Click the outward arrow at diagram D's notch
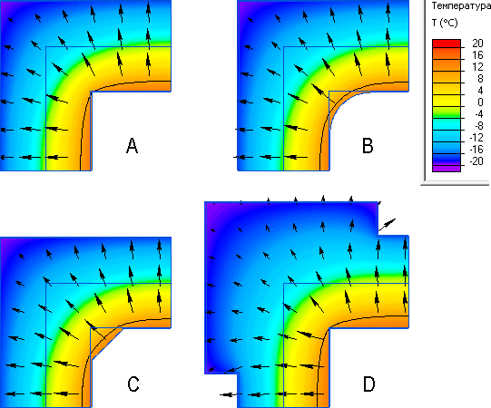 (387, 224)
